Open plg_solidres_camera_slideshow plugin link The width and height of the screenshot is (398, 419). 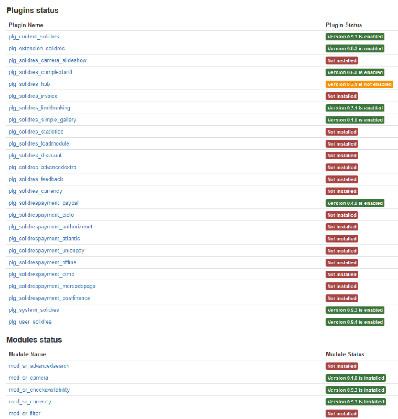point(47,60)
